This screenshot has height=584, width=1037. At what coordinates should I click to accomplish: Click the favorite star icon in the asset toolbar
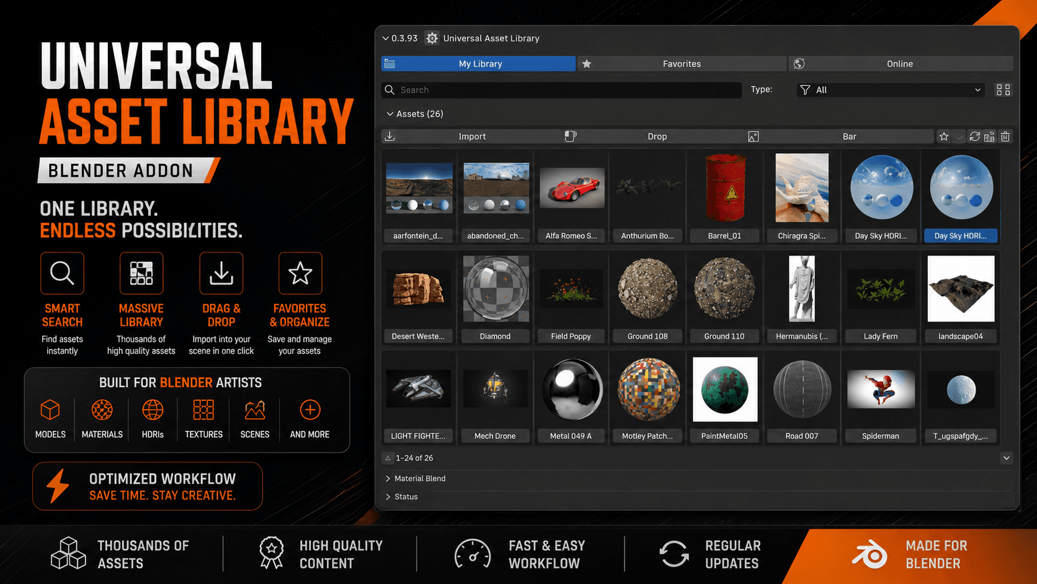pos(943,137)
